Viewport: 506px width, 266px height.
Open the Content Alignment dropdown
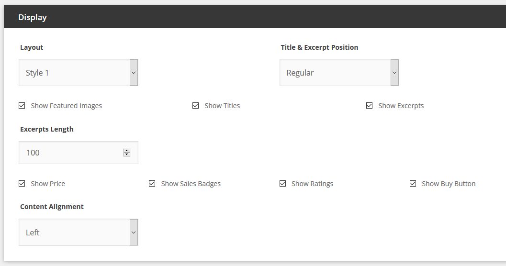79,233
